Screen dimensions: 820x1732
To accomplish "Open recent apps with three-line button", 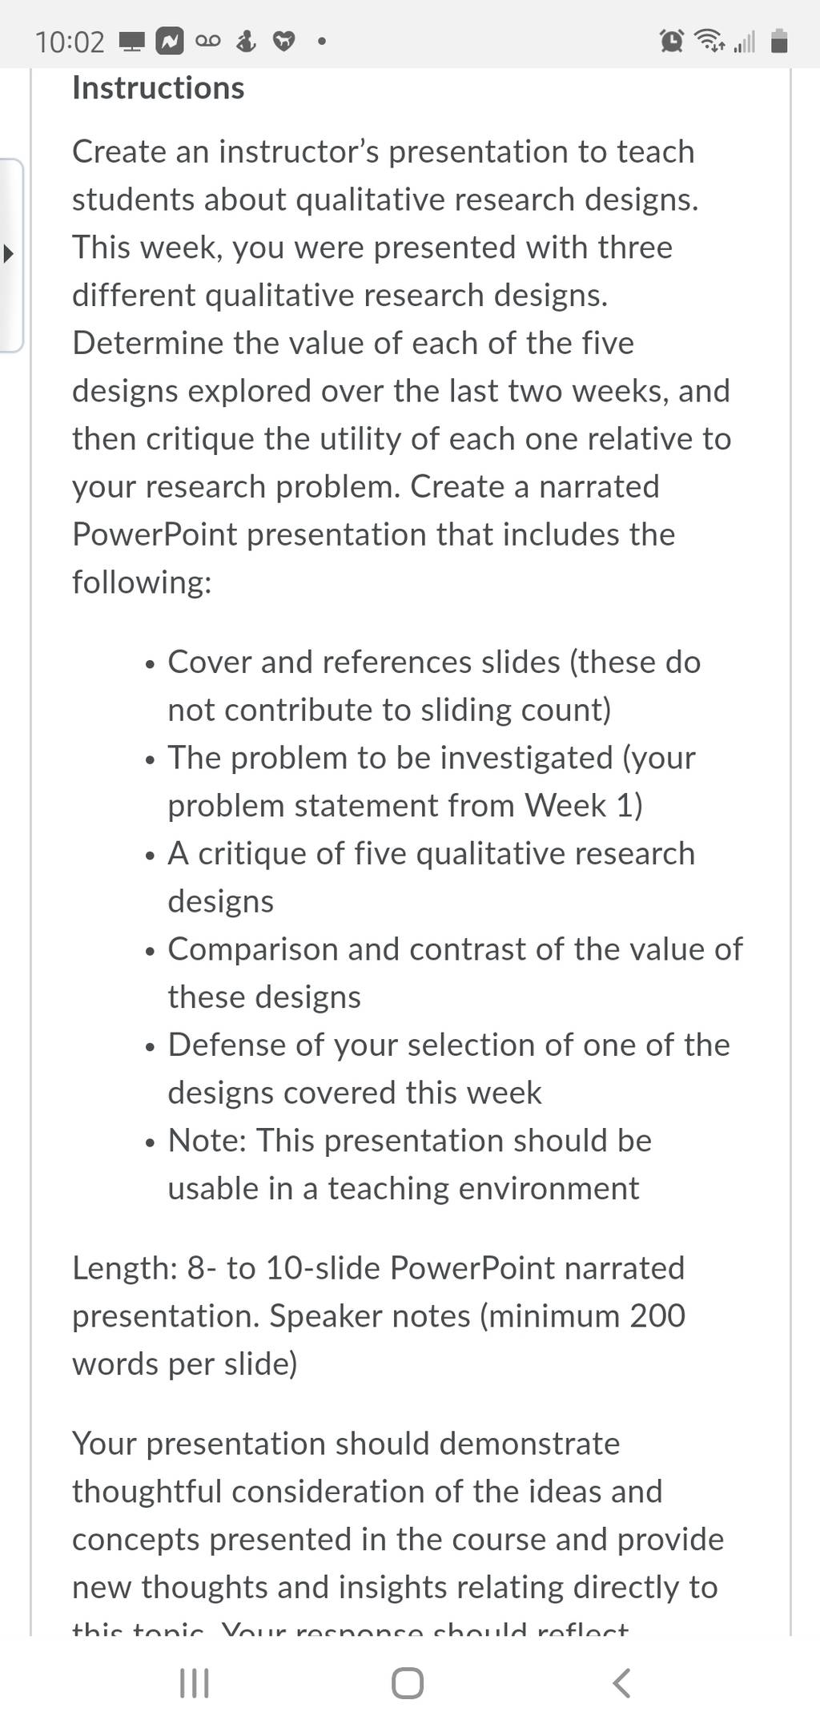I will click(x=194, y=1683).
